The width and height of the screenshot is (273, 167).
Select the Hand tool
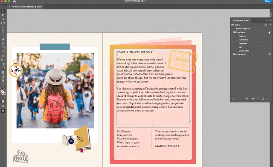point(3,81)
